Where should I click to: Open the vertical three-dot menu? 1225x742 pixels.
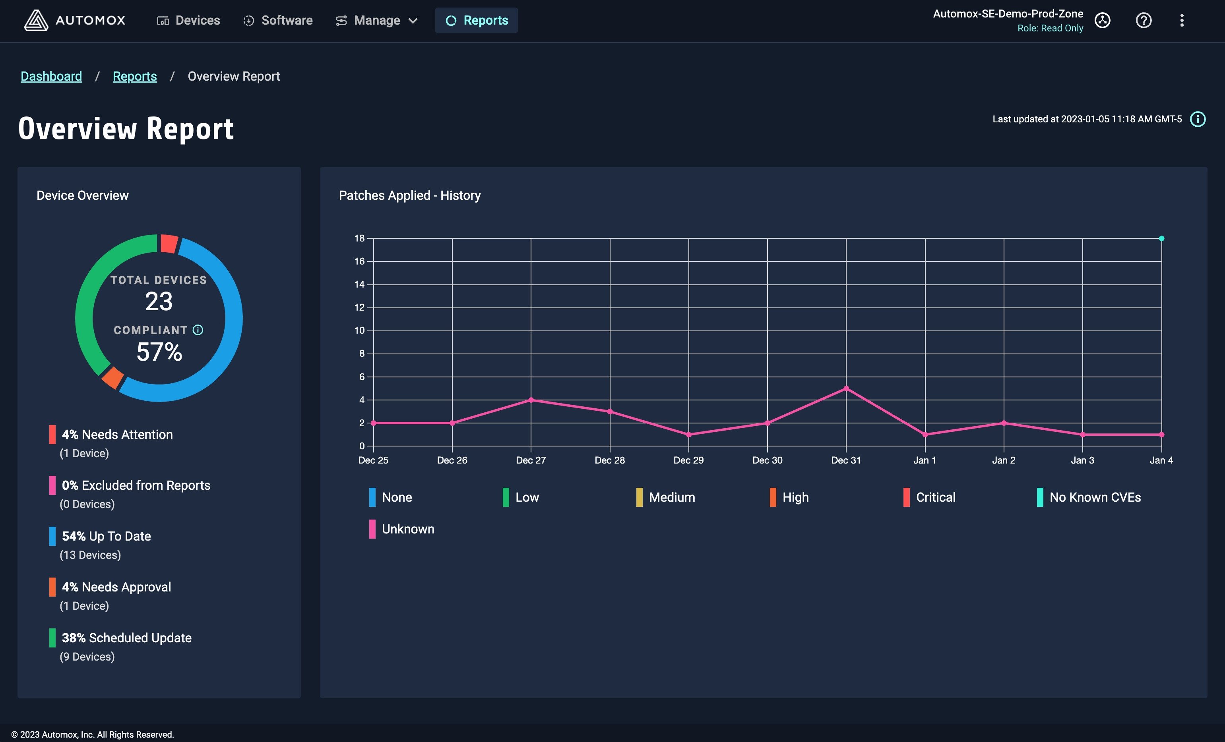pyautogui.click(x=1182, y=20)
